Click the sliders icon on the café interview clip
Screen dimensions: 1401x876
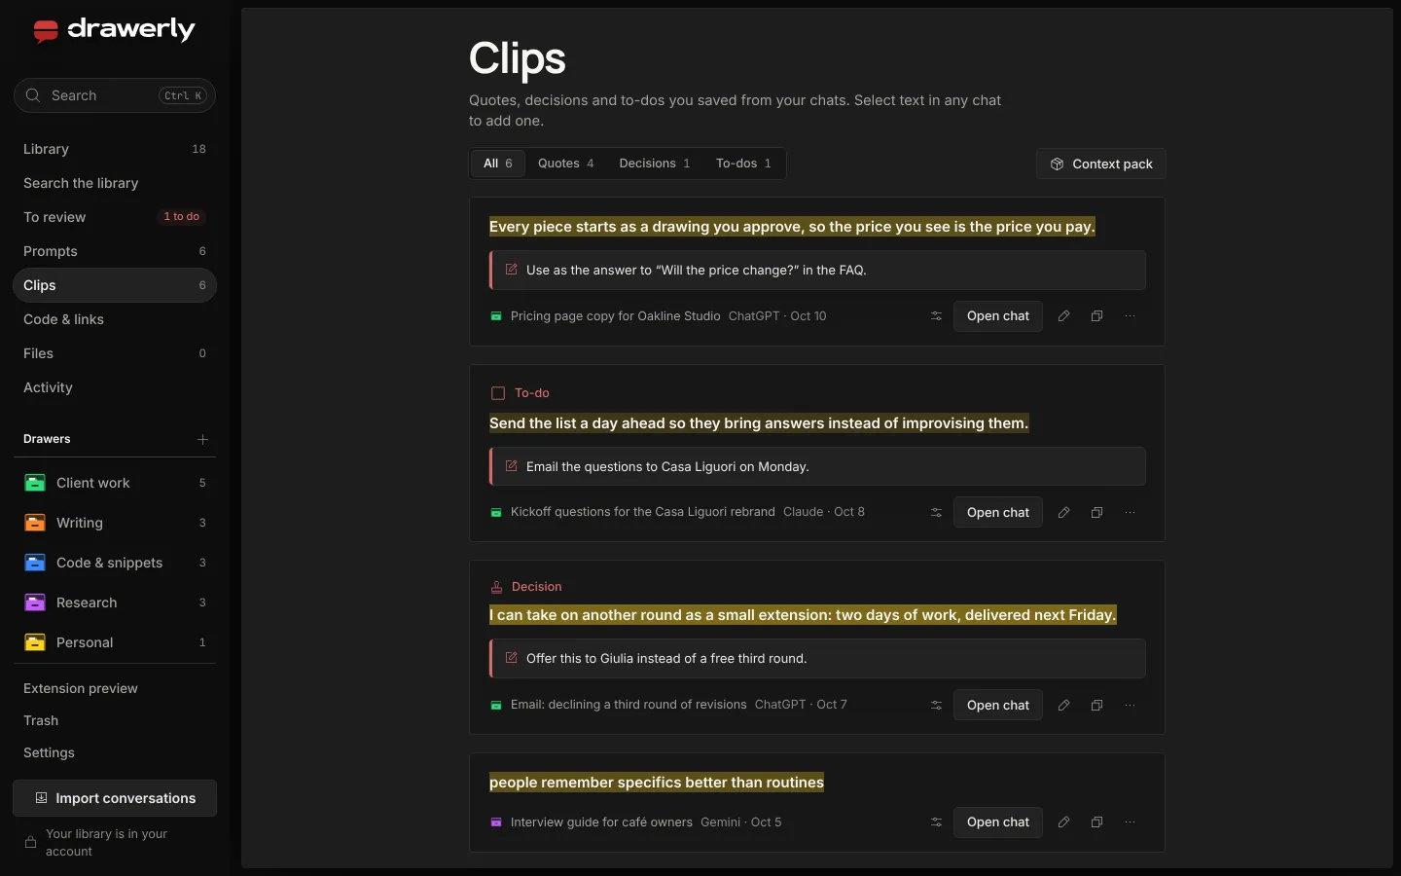[x=936, y=822]
